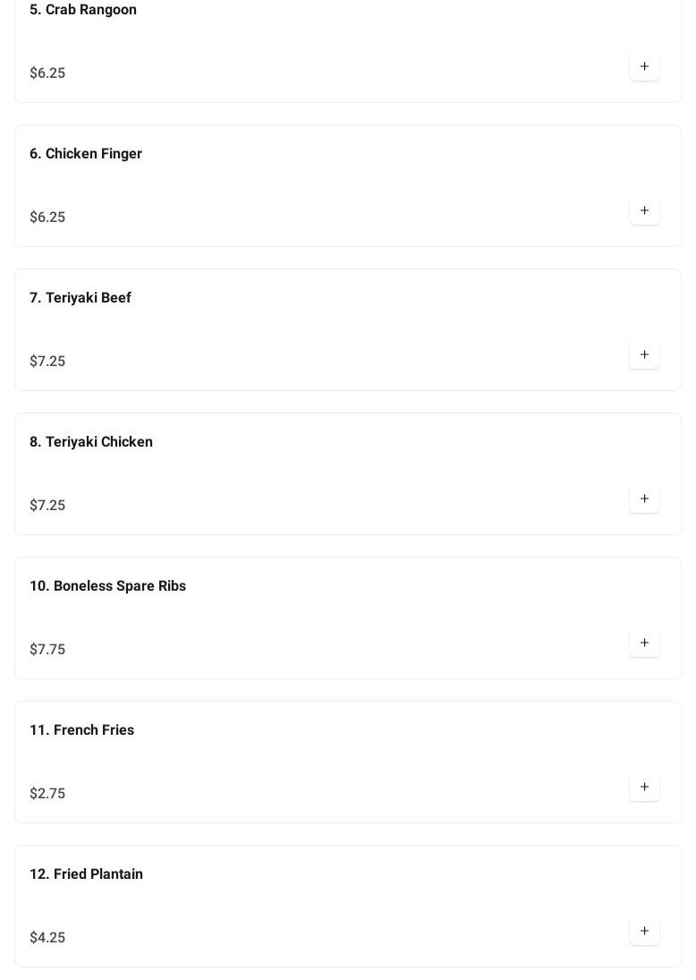696x980 pixels.
Task: Click the plus icon for Chicken Finger
Action: pyautogui.click(x=644, y=211)
